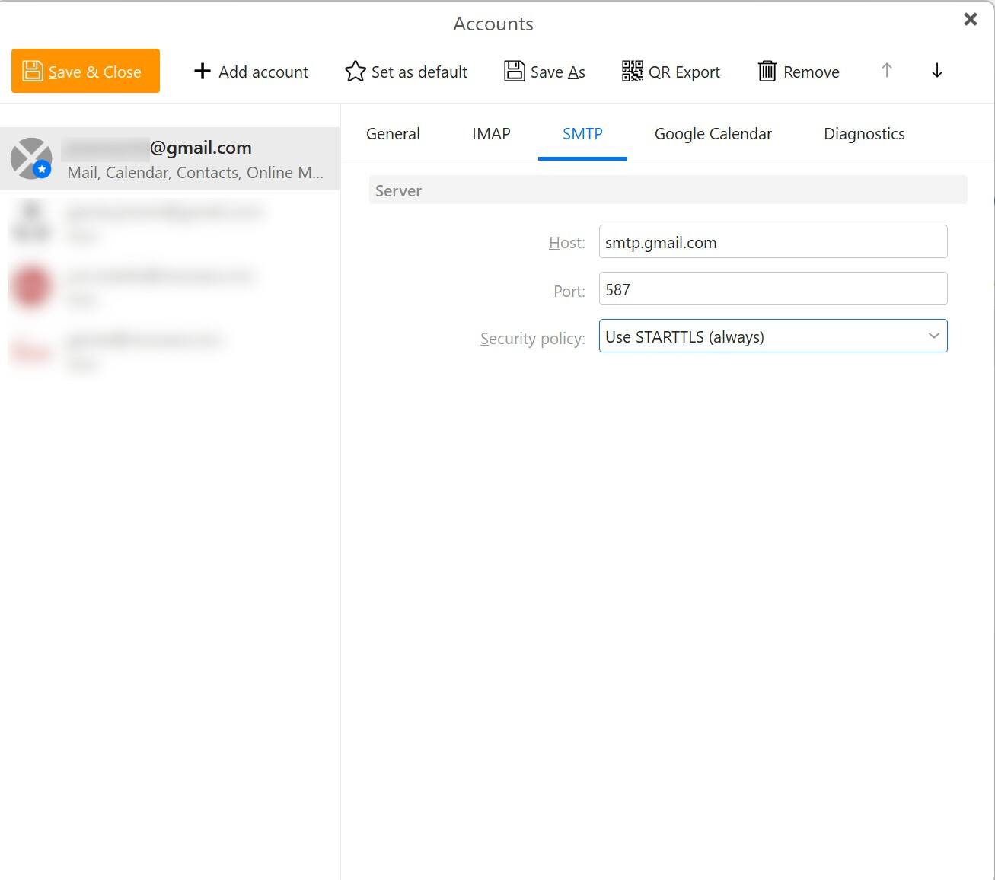Click the plus icon for Add account
Viewport: 995px width, 880px height.
click(x=202, y=72)
